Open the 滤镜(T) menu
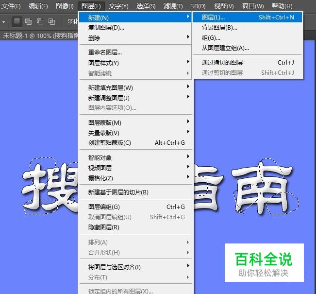Image resolution: width=316 pixels, height=294 pixels. pos(173,6)
